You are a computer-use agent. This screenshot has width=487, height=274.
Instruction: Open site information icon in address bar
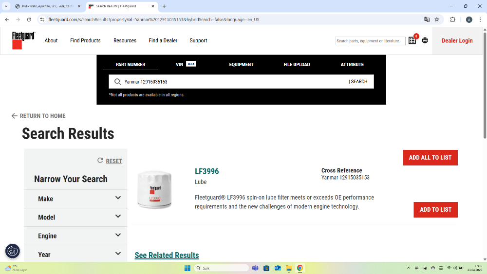(x=42, y=19)
